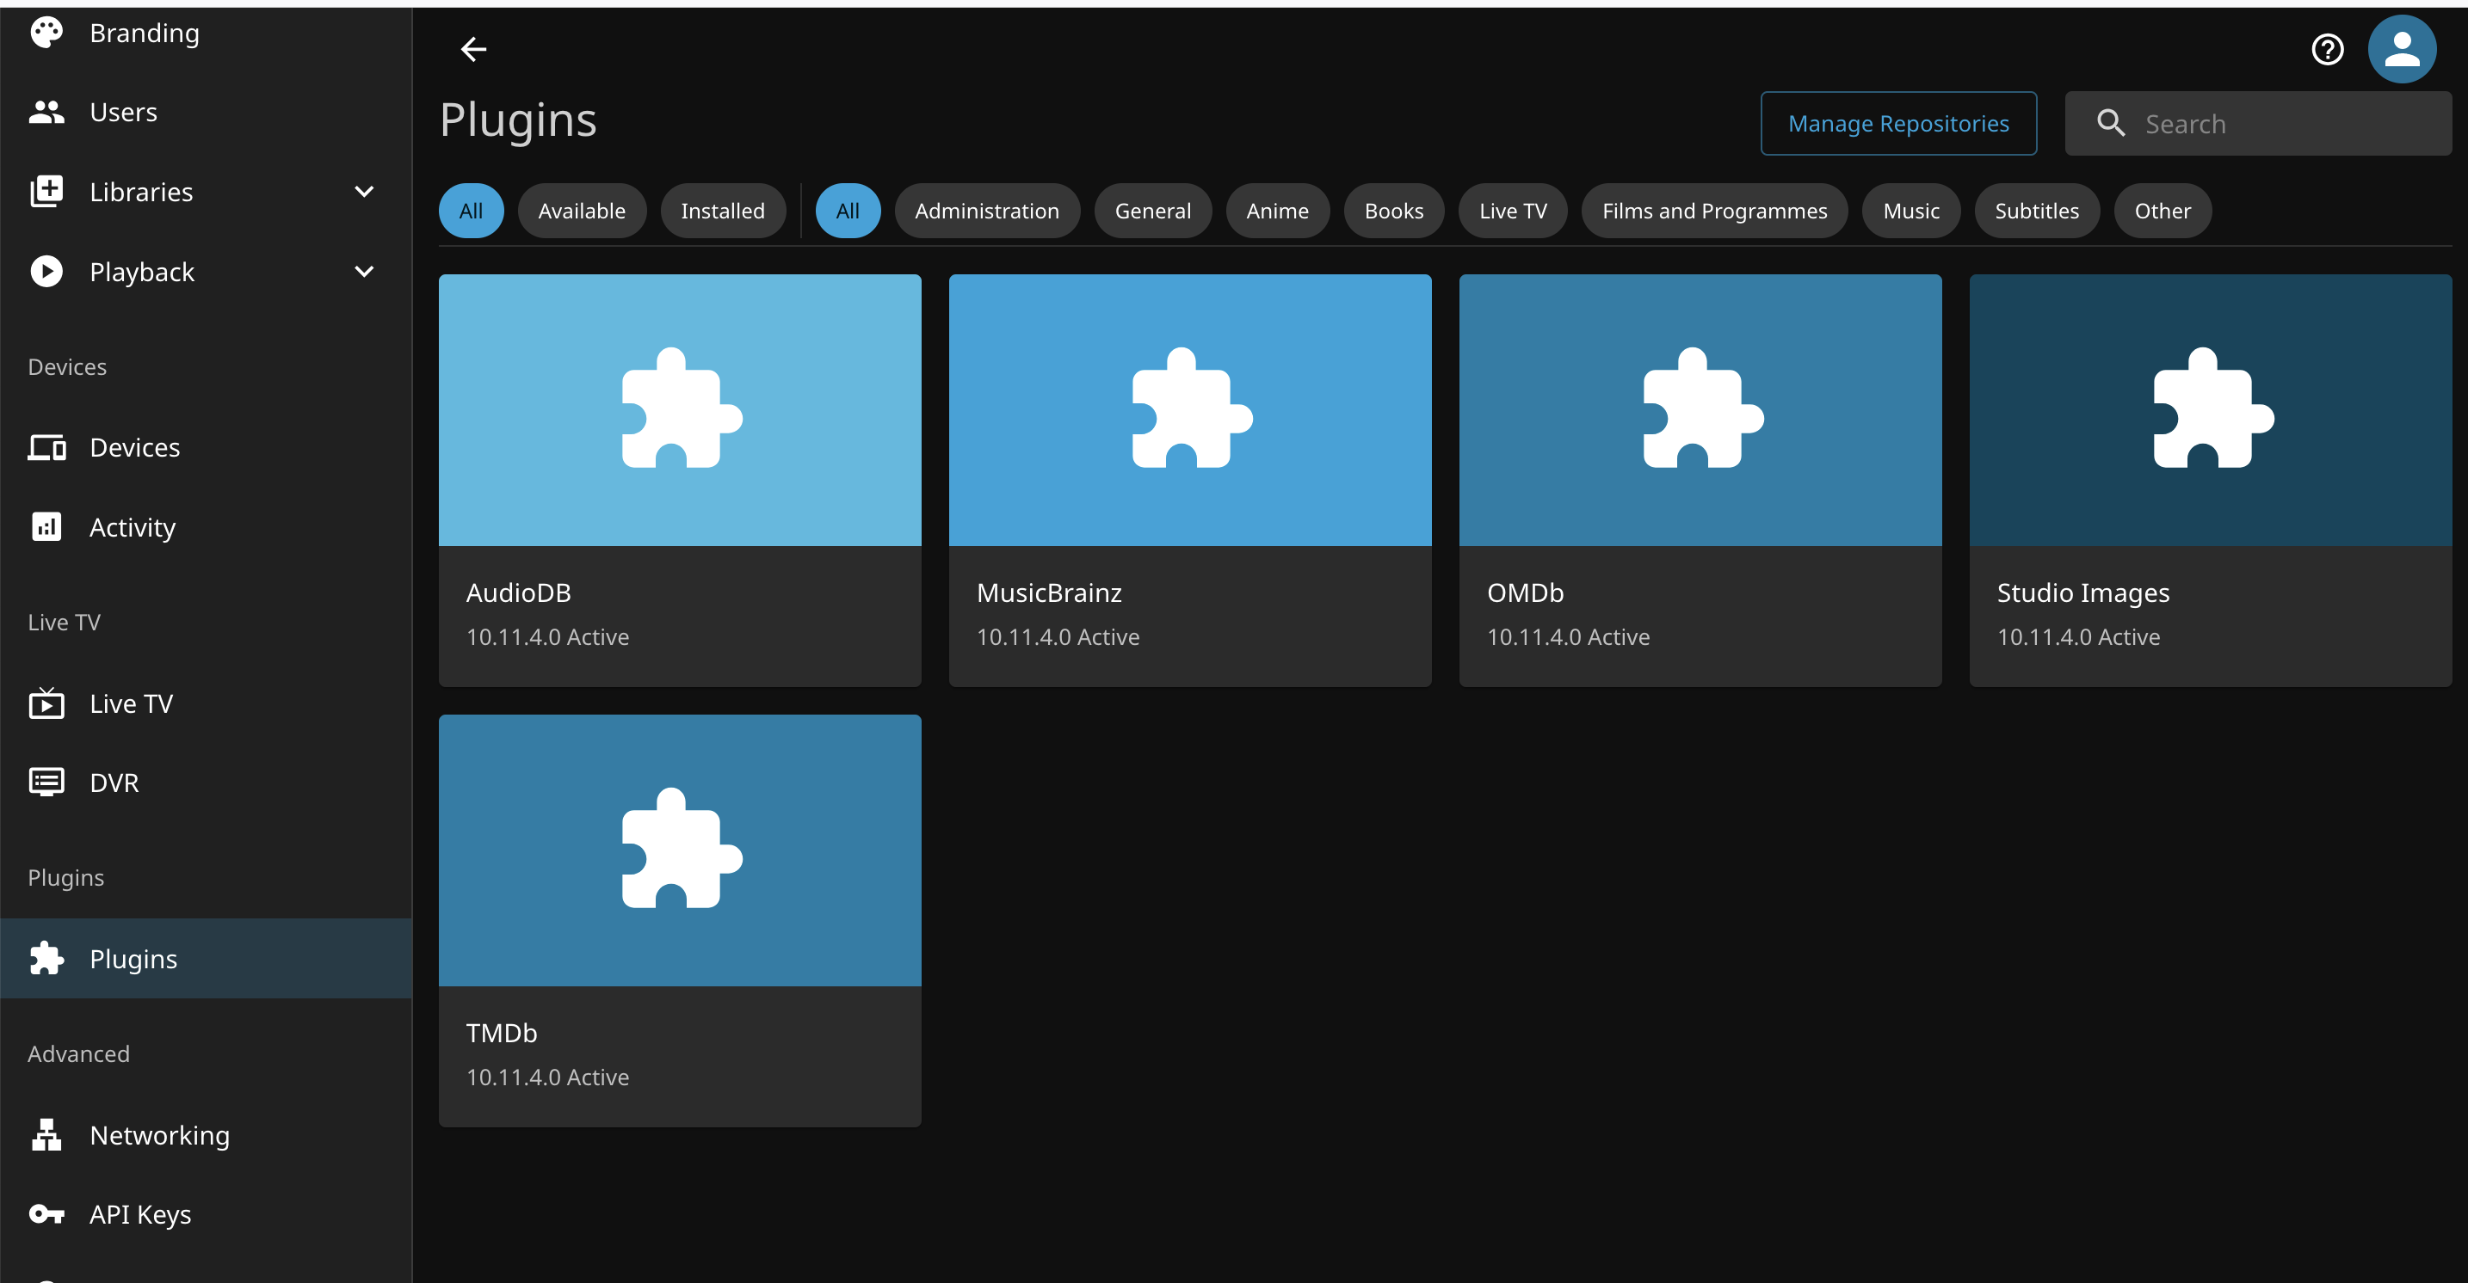Click the Activity chart icon
Screen dimensions: 2468x1283
coord(46,526)
